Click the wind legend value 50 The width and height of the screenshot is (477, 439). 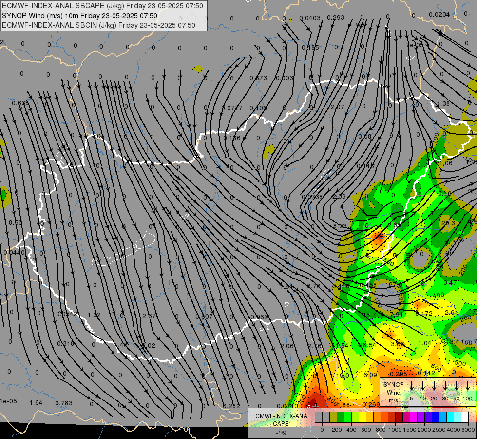pos(457,399)
